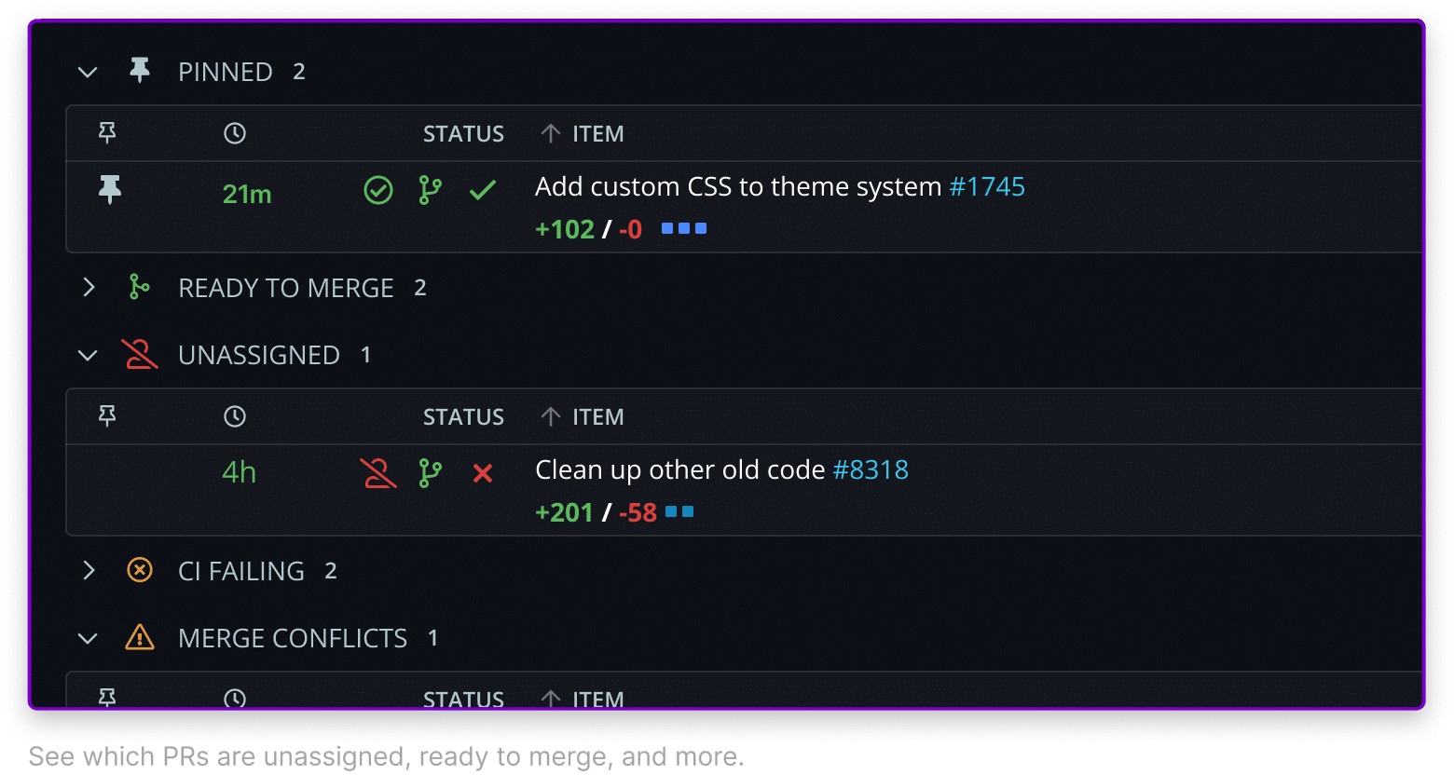Click unassigned user icon on #8318 row
The width and height of the screenshot is (1454, 775).
(x=377, y=473)
